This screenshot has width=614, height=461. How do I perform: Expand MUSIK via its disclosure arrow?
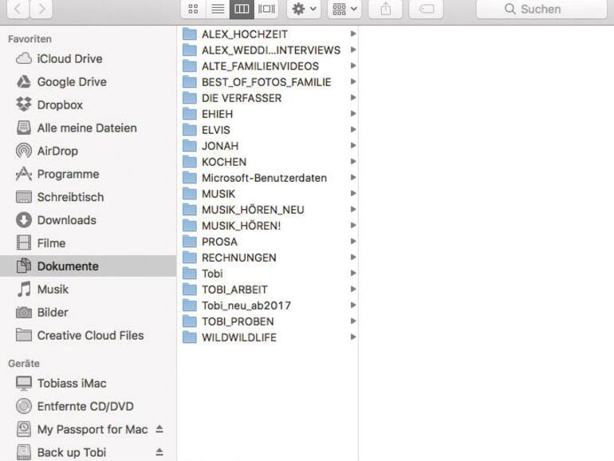(352, 194)
